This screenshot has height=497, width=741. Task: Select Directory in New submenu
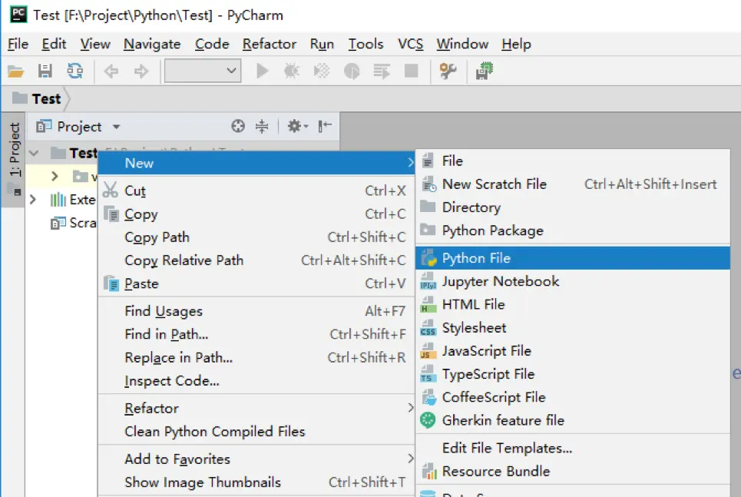coord(573,207)
